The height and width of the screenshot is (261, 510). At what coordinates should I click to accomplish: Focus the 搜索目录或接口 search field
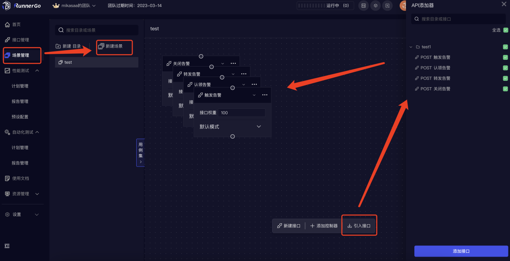click(458, 19)
